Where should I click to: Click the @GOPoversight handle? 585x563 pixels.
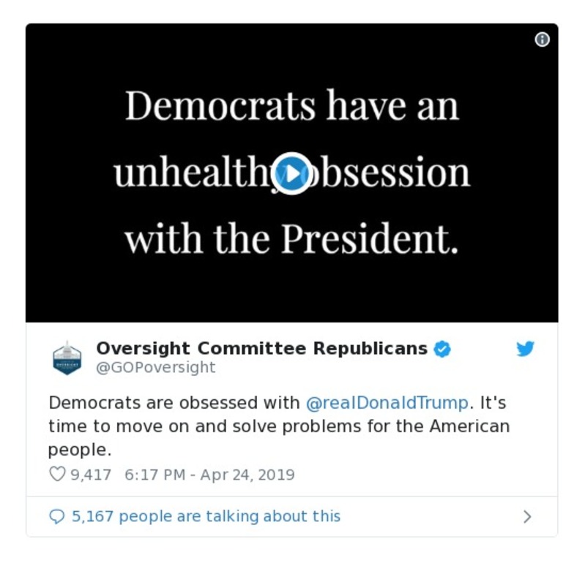(x=156, y=367)
